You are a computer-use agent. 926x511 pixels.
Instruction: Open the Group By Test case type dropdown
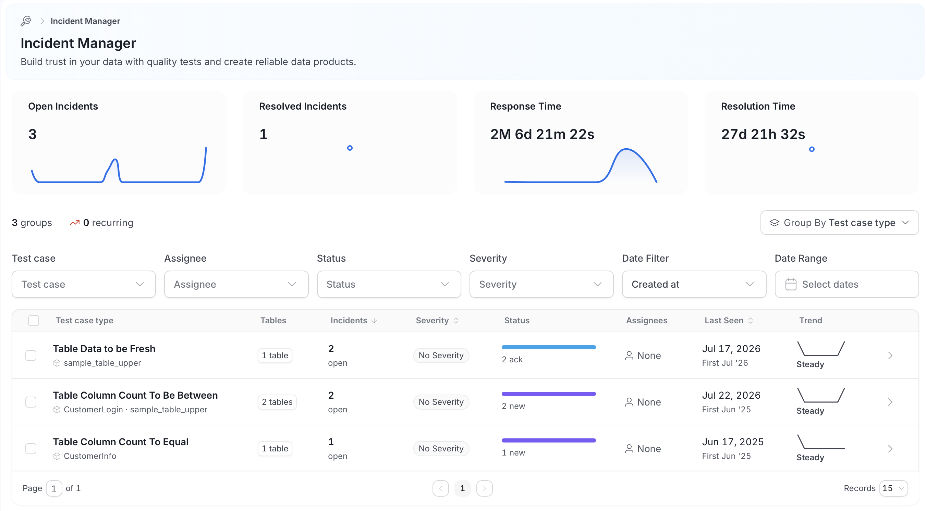pyautogui.click(x=839, y=223)
